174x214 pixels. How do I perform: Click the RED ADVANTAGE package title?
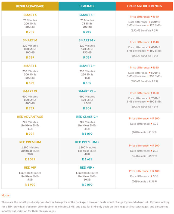click(x=30, y=117)
